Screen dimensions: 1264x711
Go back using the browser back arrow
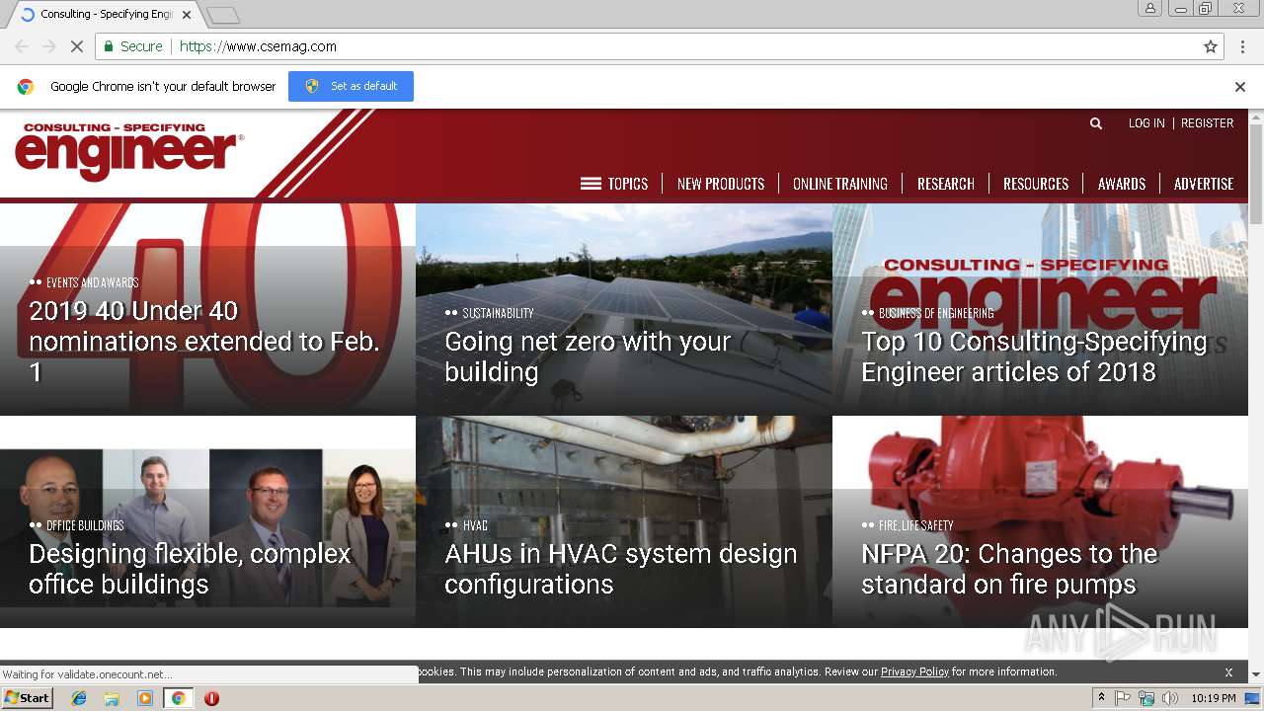pyautogui.click(x=22, y=46)
